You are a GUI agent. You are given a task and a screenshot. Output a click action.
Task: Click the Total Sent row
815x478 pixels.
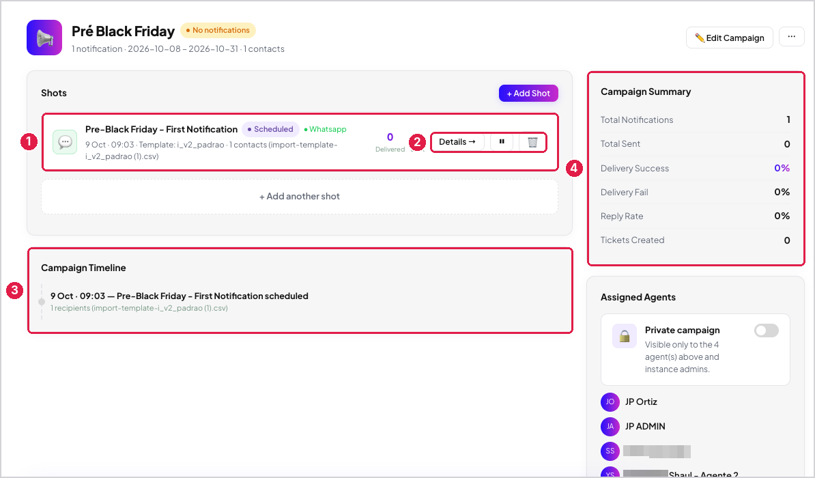click(x=695, y=143)
